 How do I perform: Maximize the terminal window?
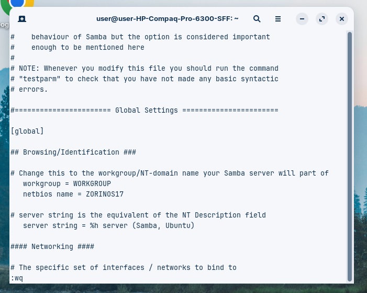click(322, 19)
